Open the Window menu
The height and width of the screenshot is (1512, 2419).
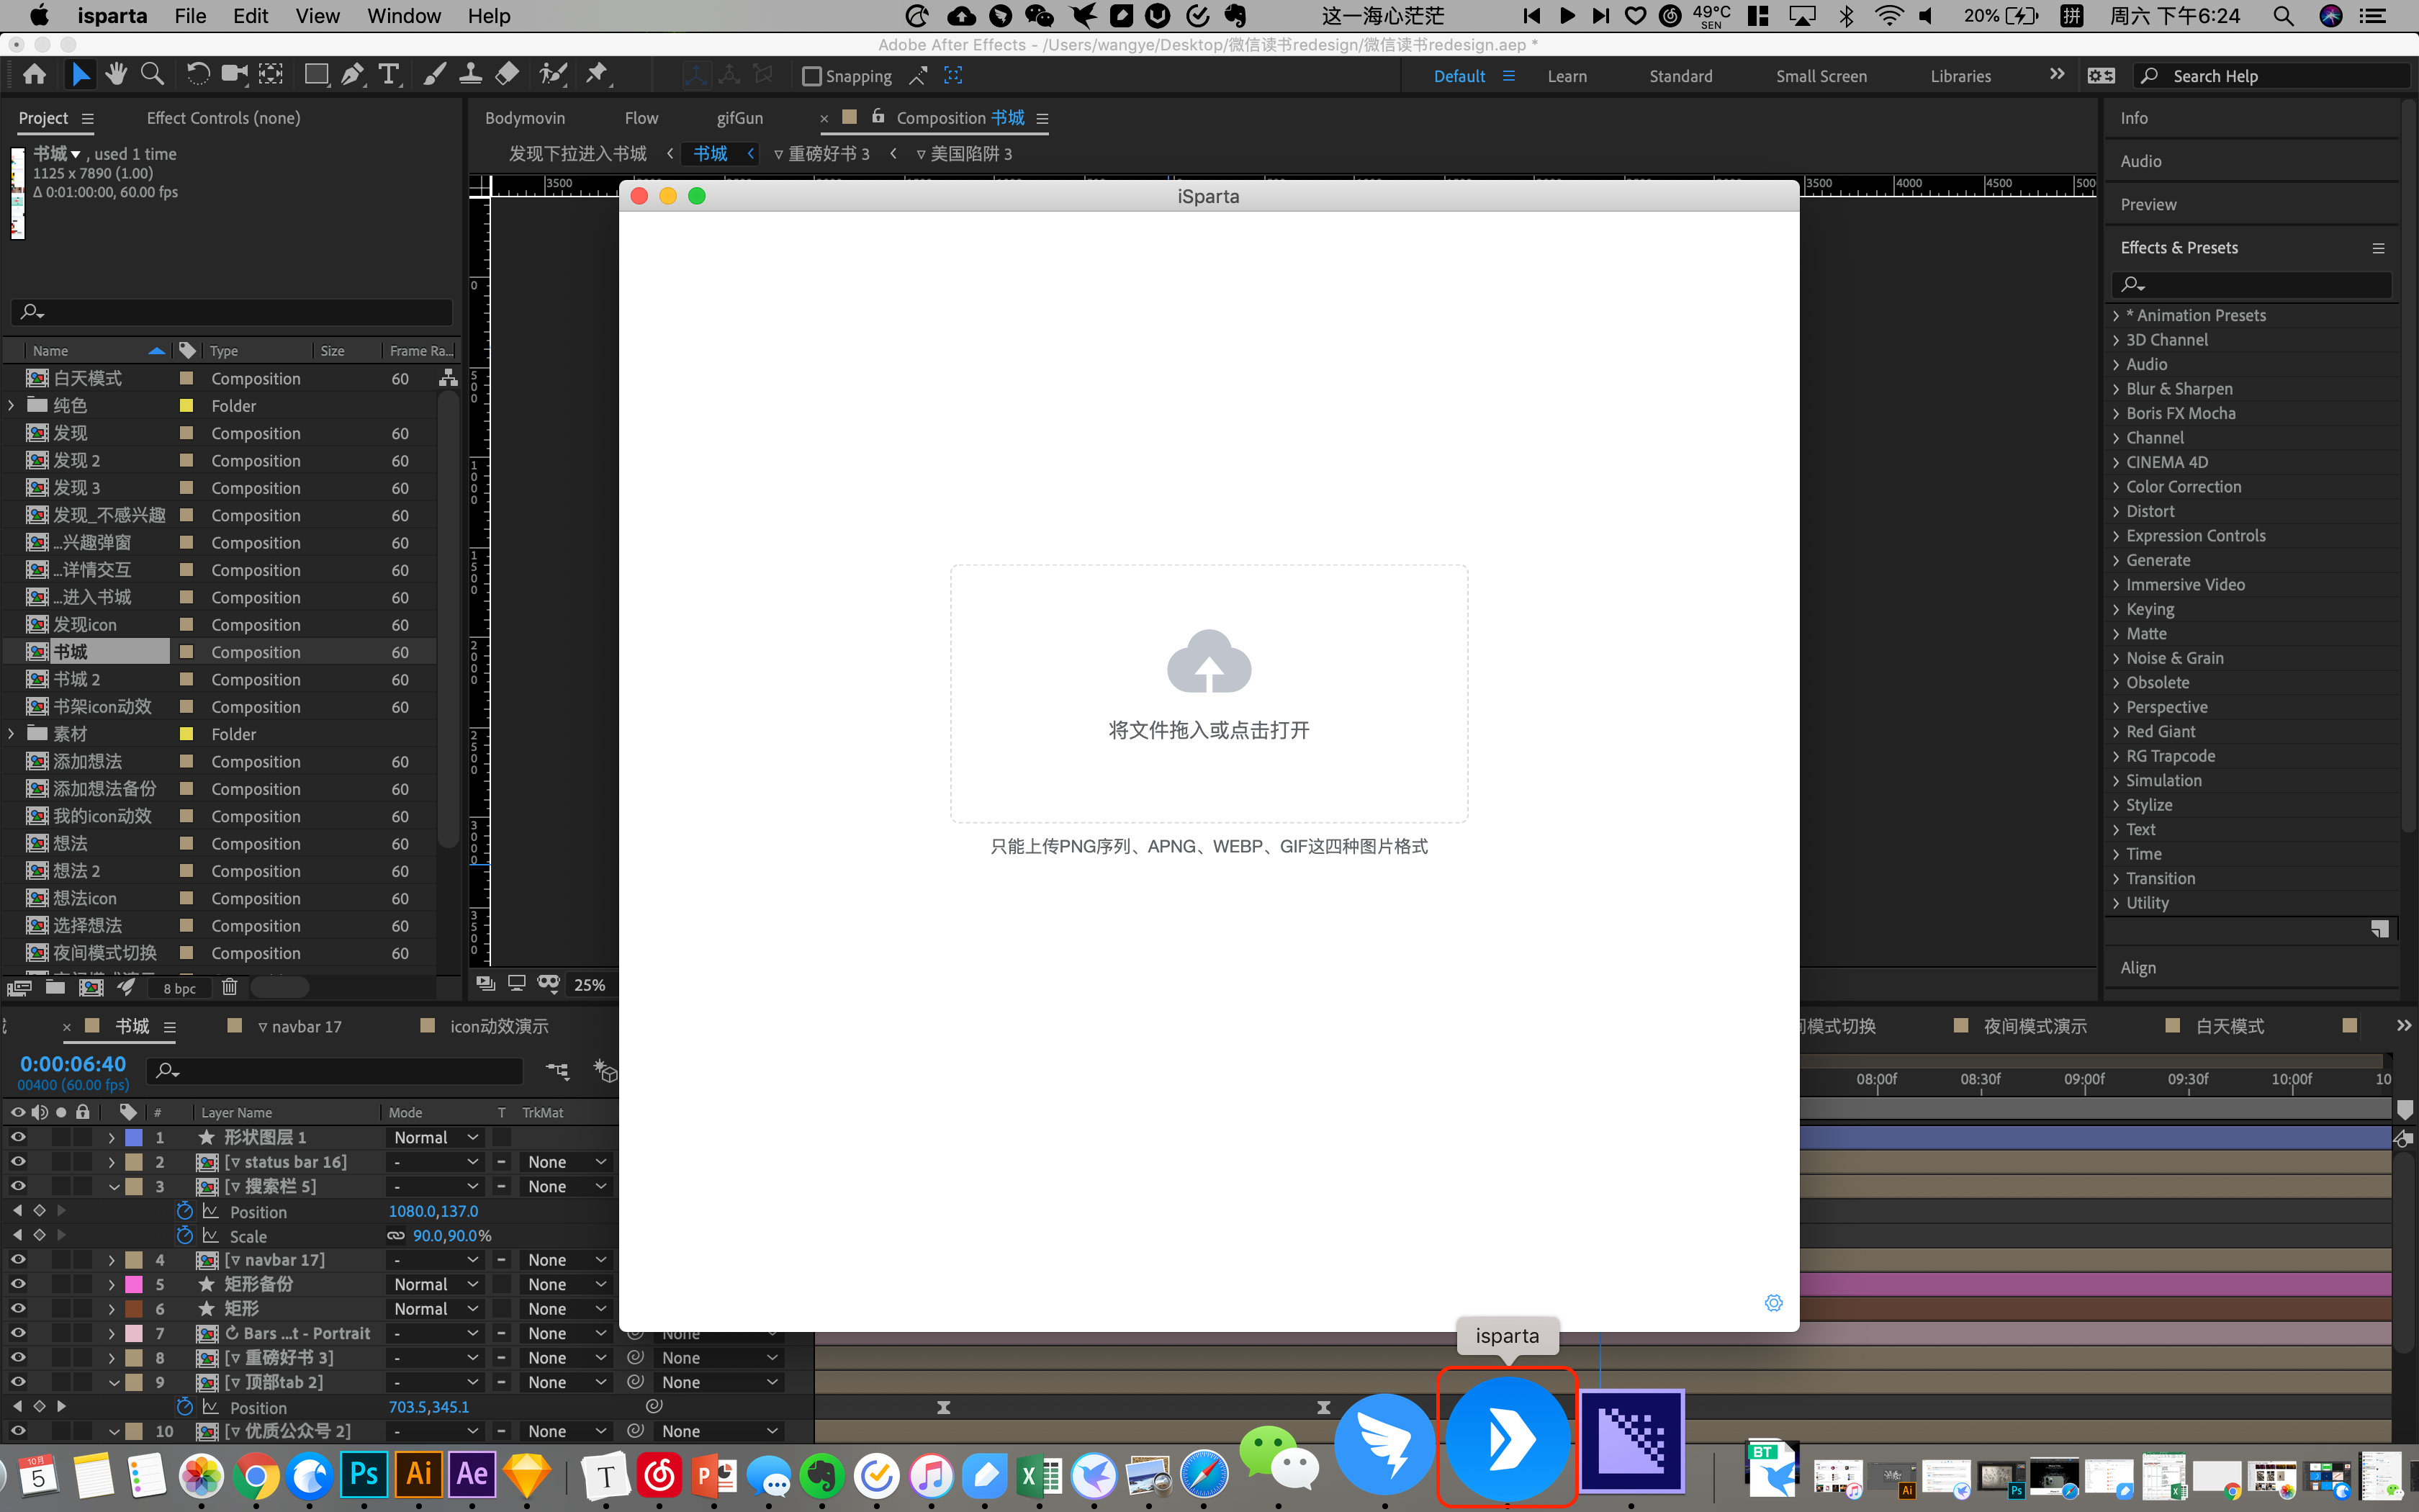tap(403, 16)
